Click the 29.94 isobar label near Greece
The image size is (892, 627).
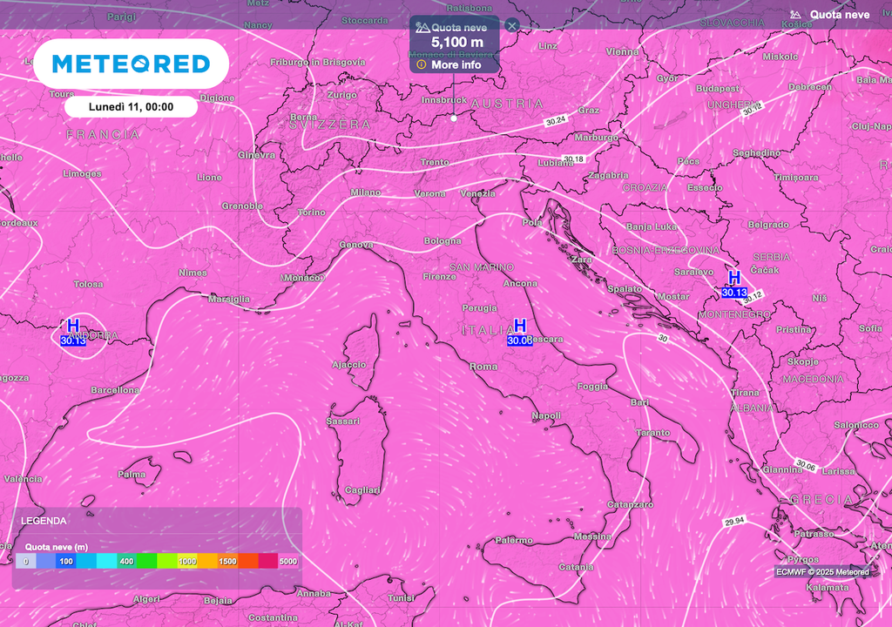[735, 522]
